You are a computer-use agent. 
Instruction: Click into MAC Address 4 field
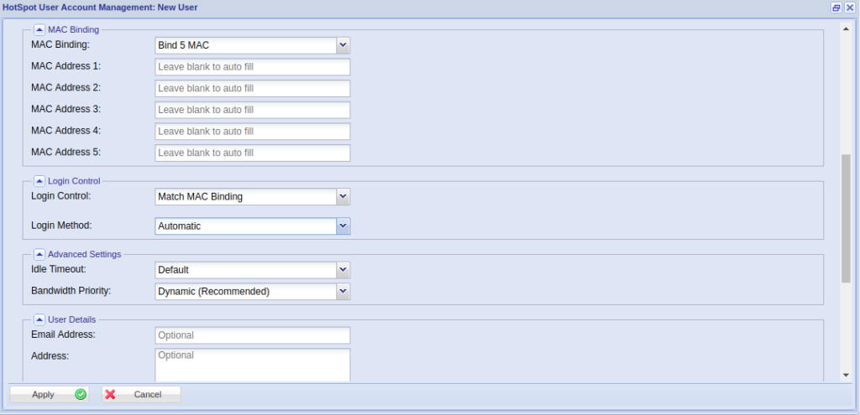[252, 132]
